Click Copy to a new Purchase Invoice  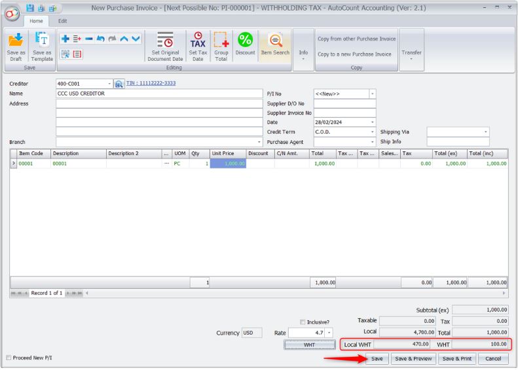coord(354,54)
